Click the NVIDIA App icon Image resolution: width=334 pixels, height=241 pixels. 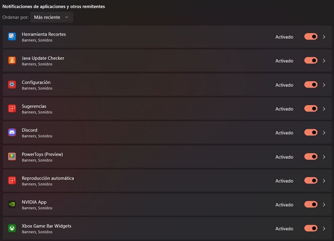pyautogui.click(x=13, y=204)
